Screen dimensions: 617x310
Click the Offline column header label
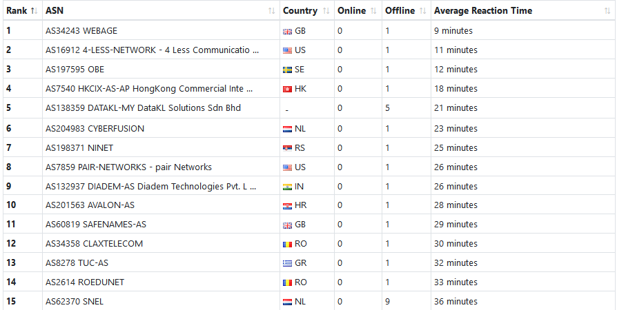400,10
